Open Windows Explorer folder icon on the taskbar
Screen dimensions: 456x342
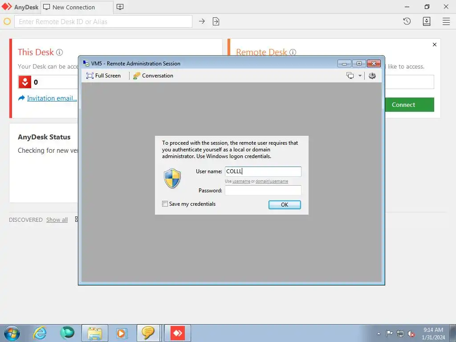[95, 333]
